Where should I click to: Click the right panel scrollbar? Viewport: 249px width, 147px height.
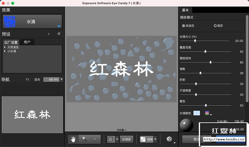pos(247,59)
